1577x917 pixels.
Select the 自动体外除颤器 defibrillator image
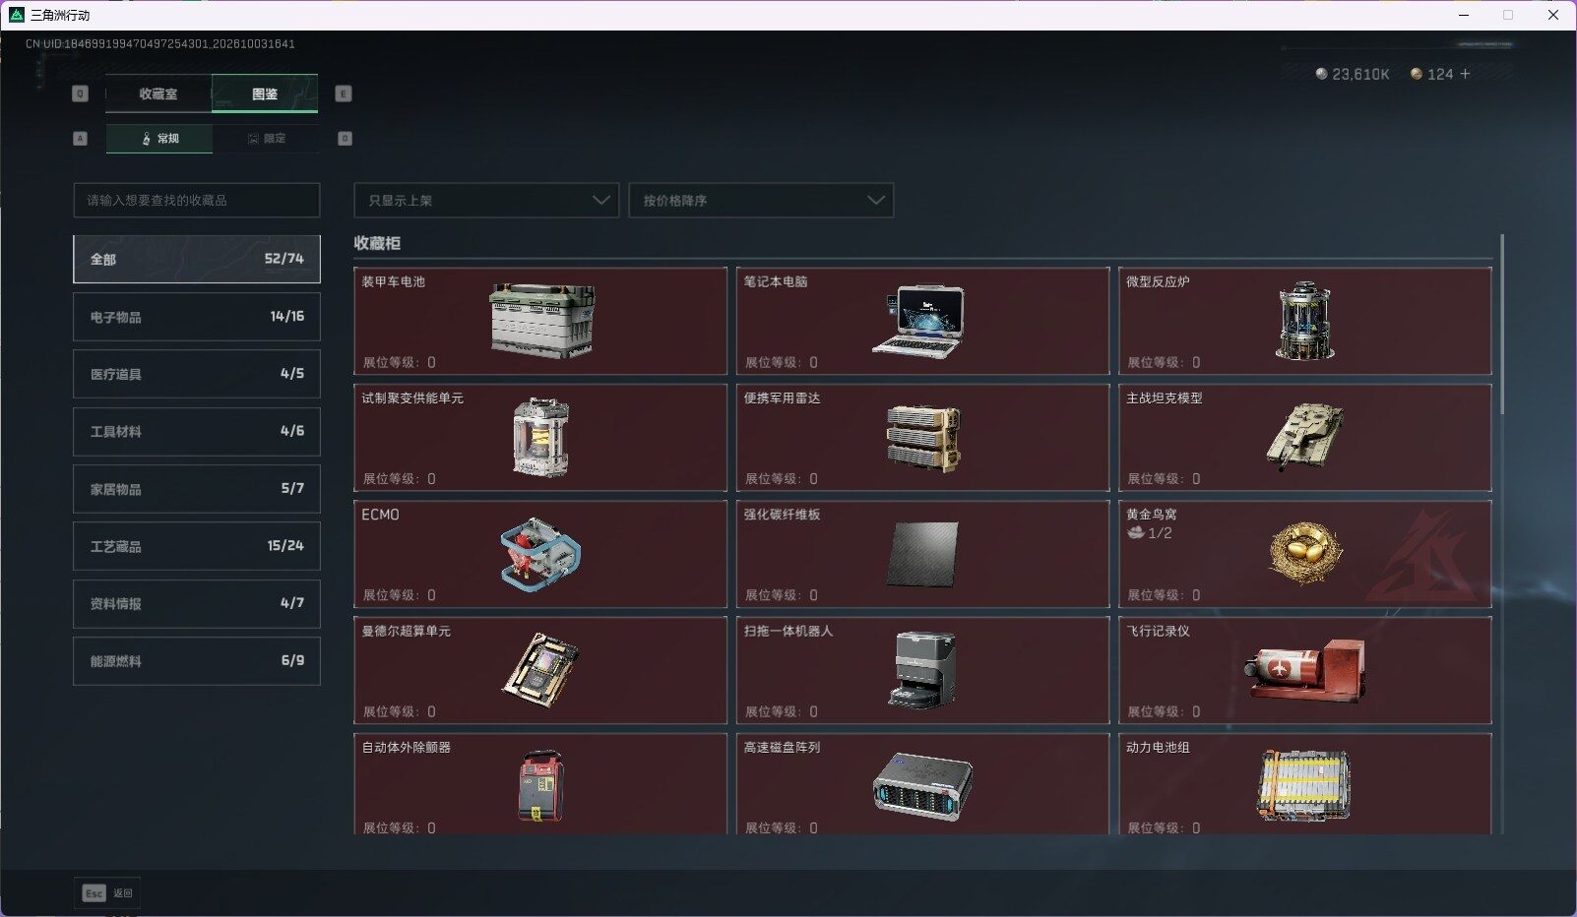[540, 786]
